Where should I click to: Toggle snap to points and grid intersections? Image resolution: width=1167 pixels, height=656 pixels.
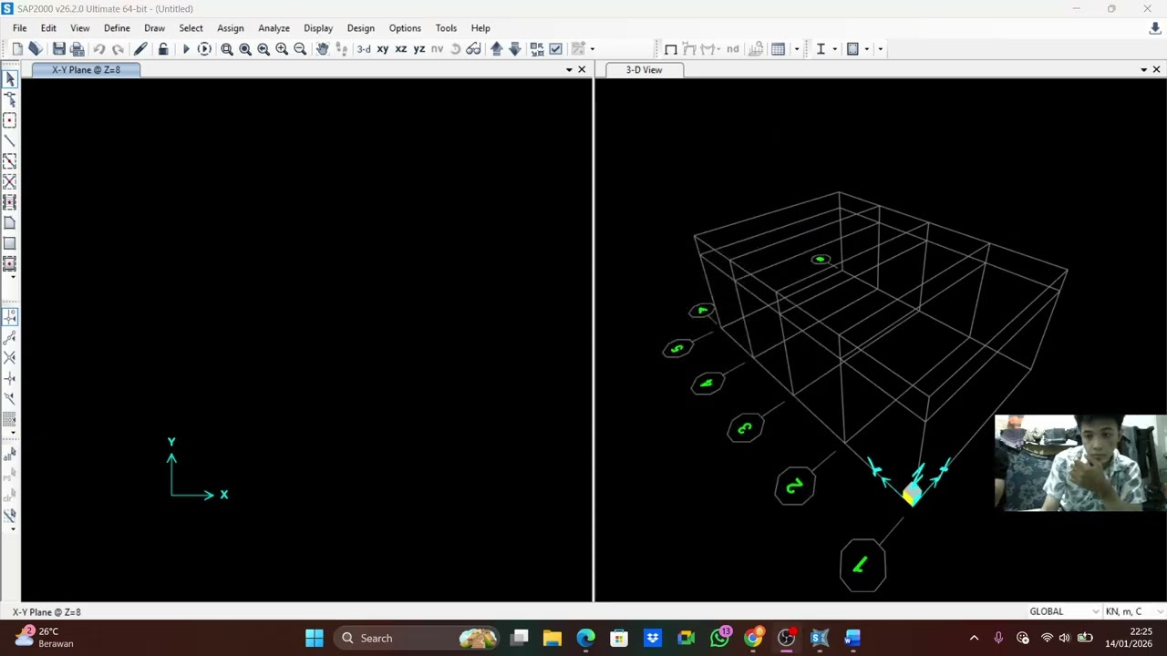[10, 317]
